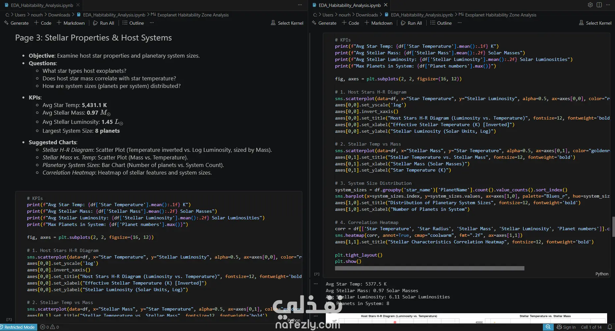The width and height of the screenshot is (615, 331).
Task: Open notifications bell in status bar
Action: pyautogui.click(x=610, y=327)
